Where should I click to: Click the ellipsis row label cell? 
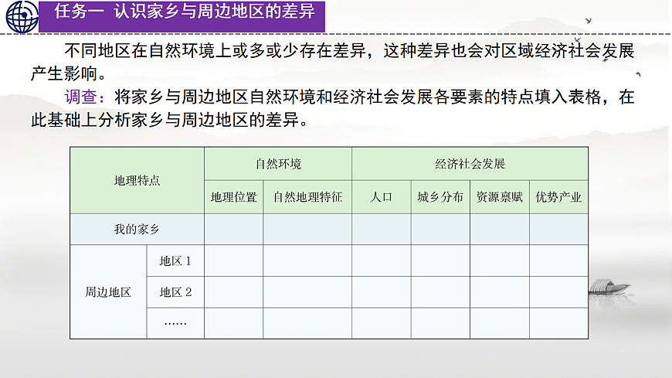[175, 323]
